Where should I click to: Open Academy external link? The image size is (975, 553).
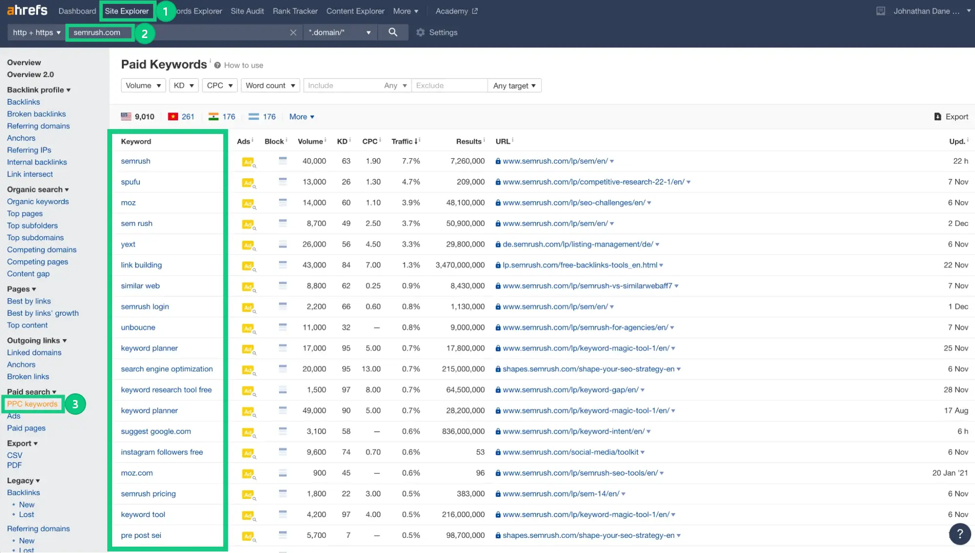click(x=456, y=11)
